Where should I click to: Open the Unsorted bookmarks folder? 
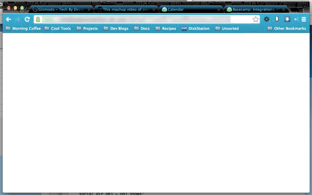click(227, 28)
